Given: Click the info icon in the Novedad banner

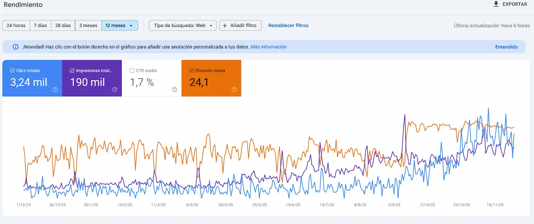Looking at the screenshot, I should click(x=16, y=47).
